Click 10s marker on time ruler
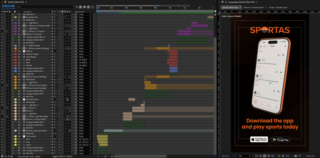 [x=170, y=8]
